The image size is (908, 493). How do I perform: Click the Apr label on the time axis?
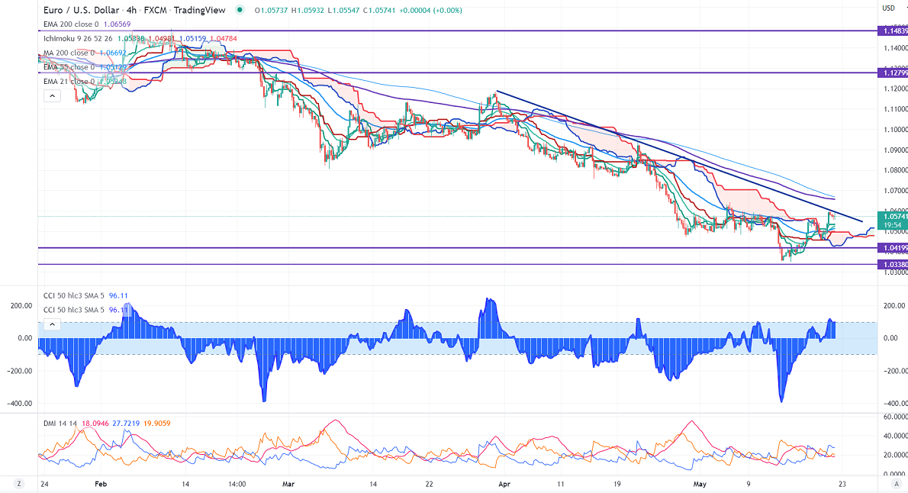[504, 484]
